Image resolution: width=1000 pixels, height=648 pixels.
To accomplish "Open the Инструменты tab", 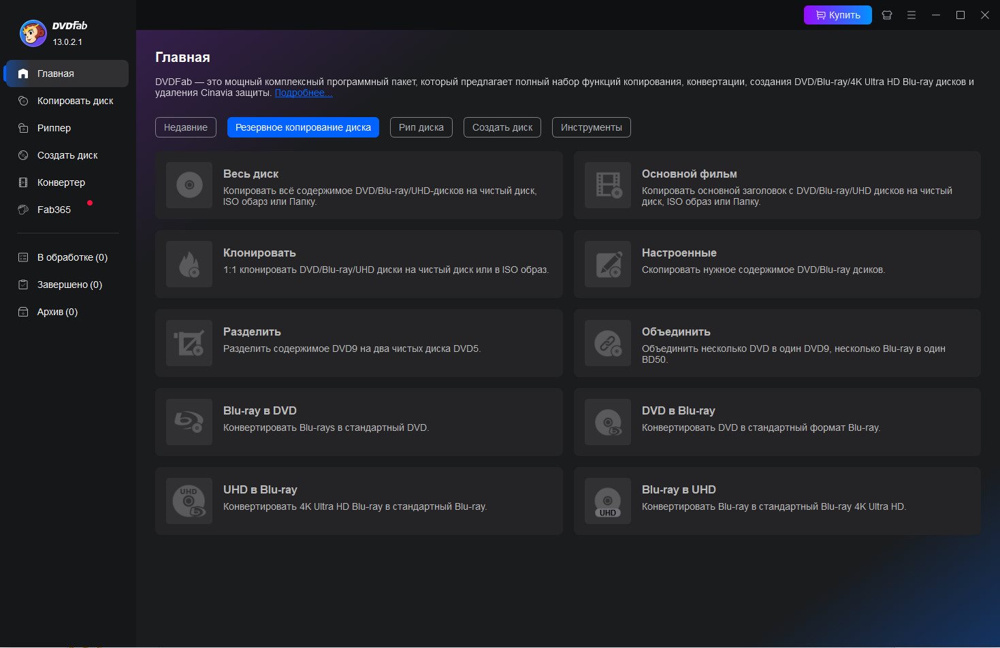I will coord(591,127).
